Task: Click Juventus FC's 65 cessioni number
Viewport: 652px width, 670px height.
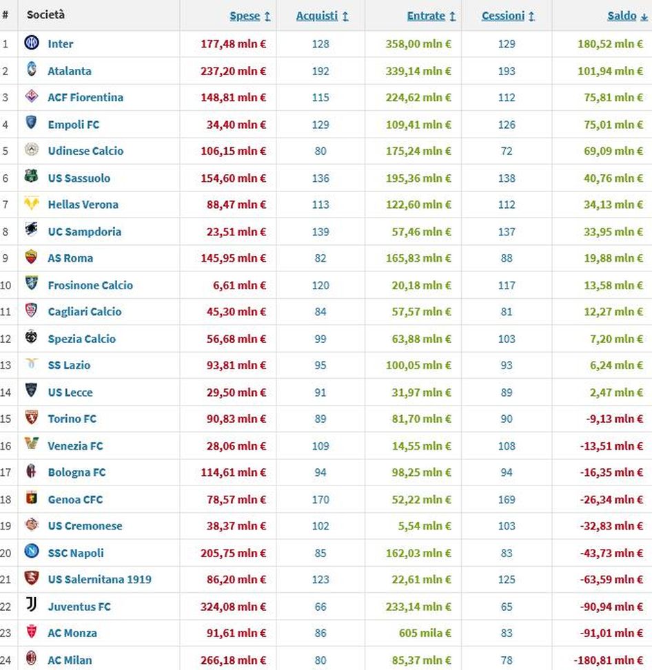Action: point(507,607)
